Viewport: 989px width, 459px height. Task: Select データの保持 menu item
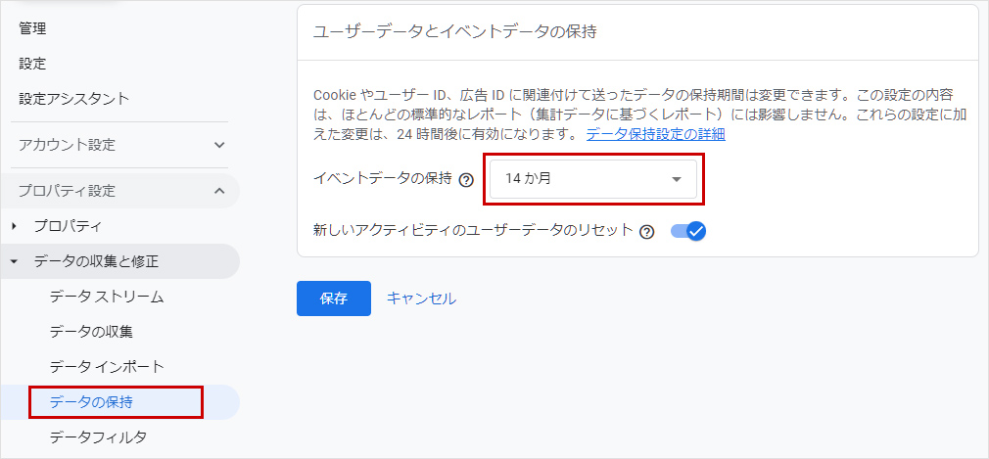[x=91, y=402]
